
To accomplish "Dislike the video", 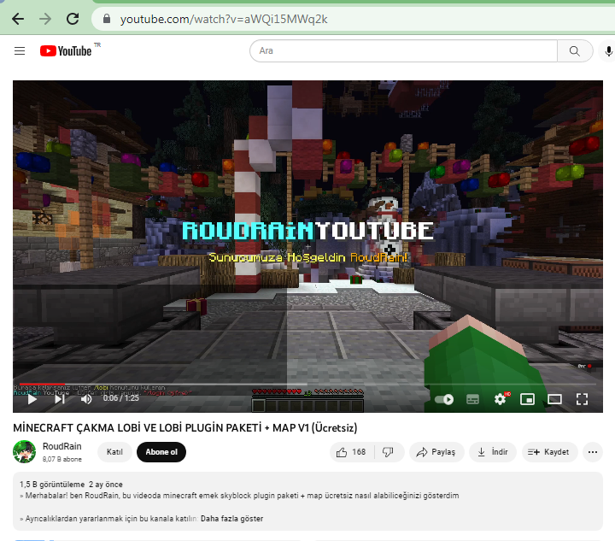I will coord(389,452).
